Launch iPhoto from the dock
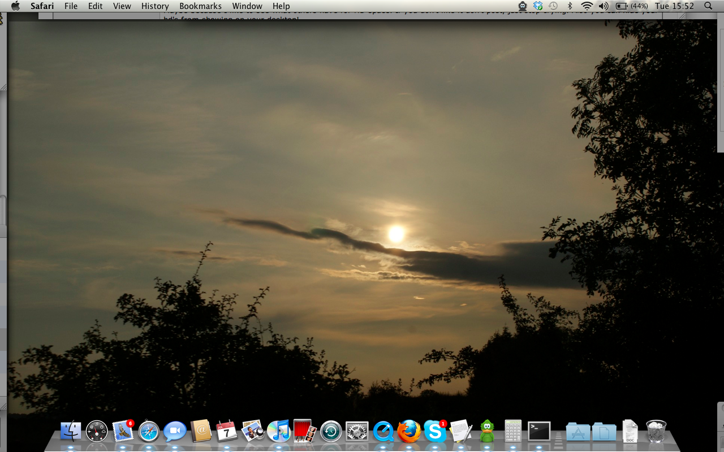Viewport: 724px width, 452px height. pos(253,432)
